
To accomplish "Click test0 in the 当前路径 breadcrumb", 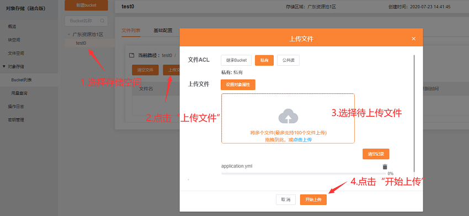I will [167, 55].
